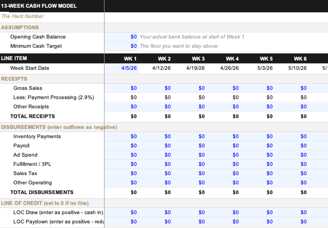The width and height of the screenshot is (328, 228).
Task: Click the 'Payroll' row label
Action: pos(21,146)
